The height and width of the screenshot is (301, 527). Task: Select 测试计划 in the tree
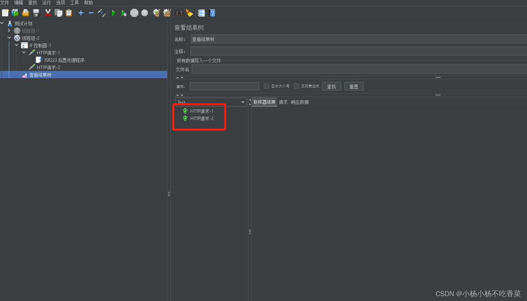coord(23,23)
